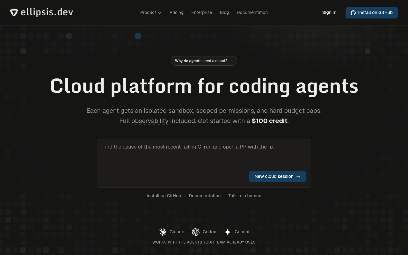Click the Claude starburst icon

click(163, 232)
